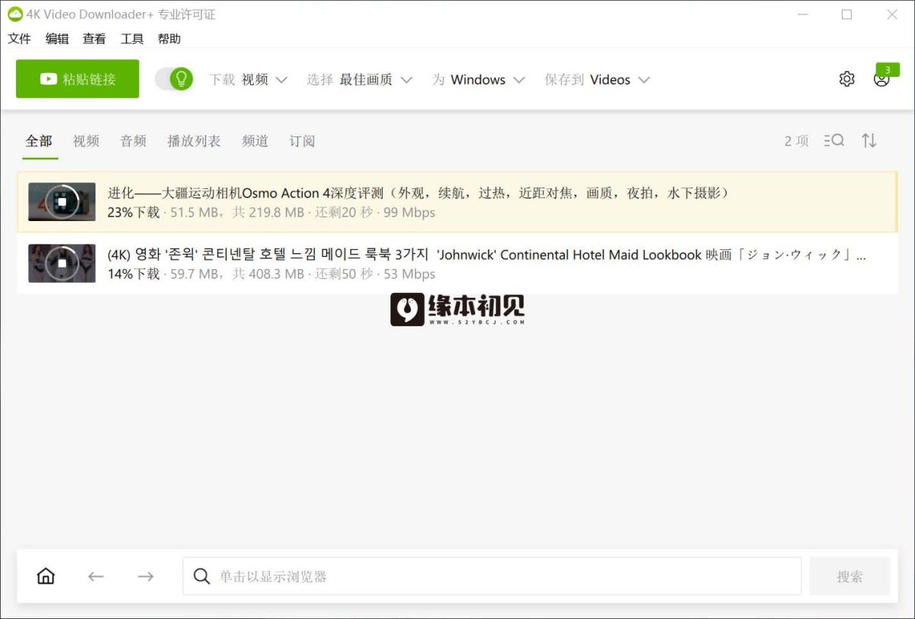Click the 2 项 item count
This screenshot has width=915, height=619.
click(x=797, y=141)
